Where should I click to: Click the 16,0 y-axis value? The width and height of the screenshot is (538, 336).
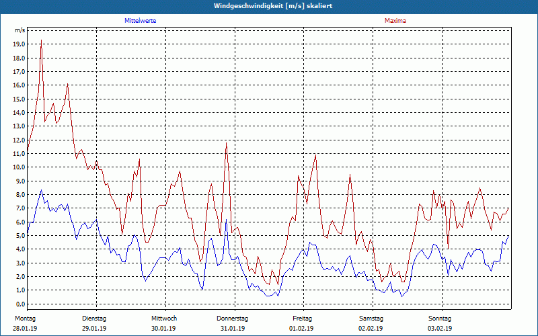(x=19, y=85)
